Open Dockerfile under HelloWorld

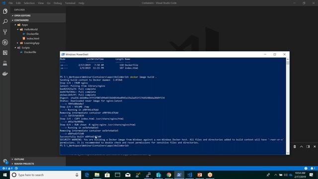pyautogui.click(x=32, y=34)
